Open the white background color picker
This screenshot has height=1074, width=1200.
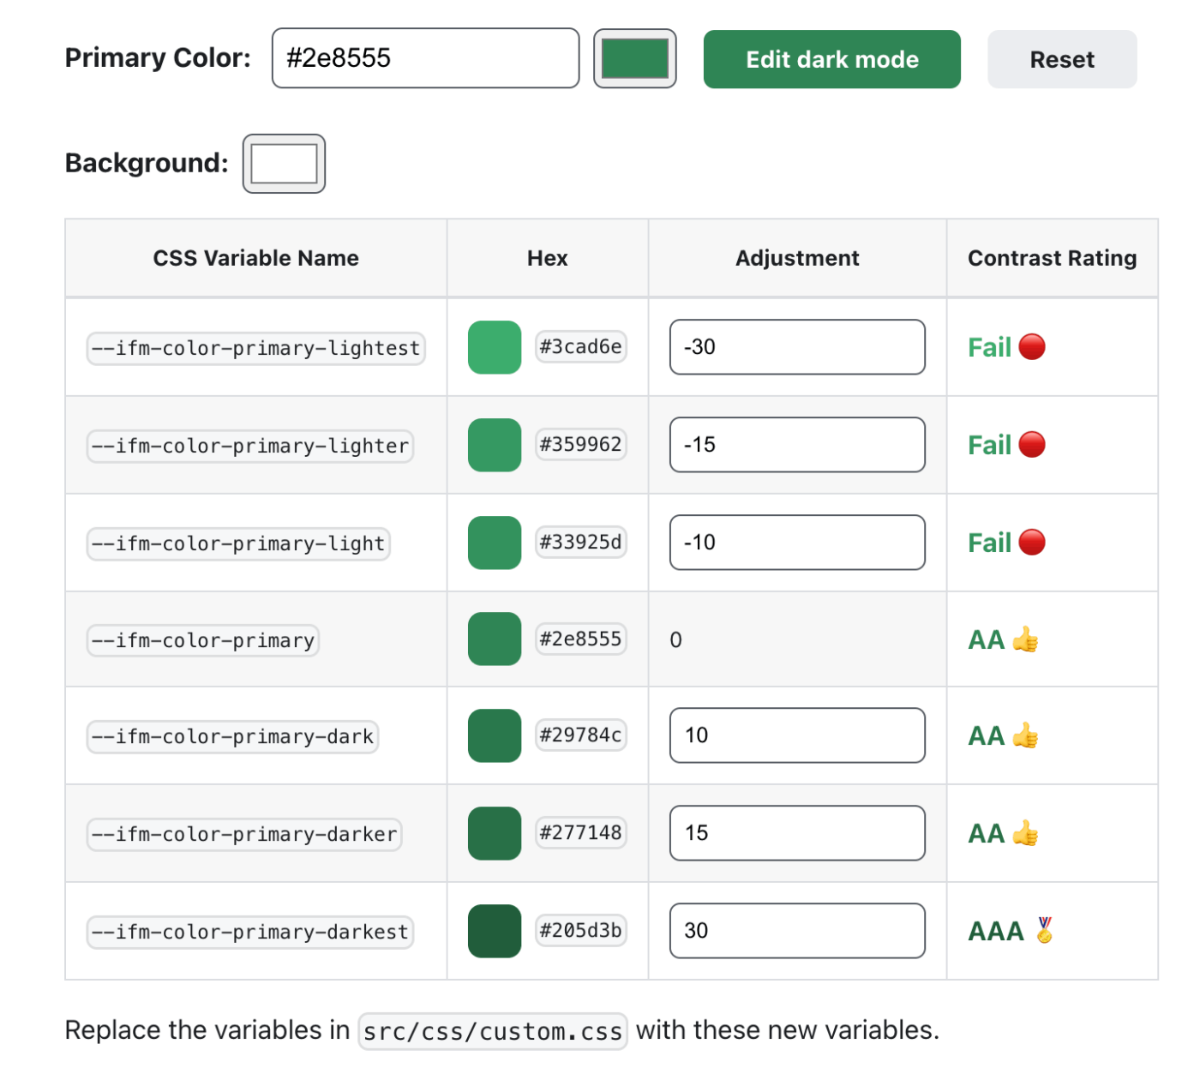[284, 164]
